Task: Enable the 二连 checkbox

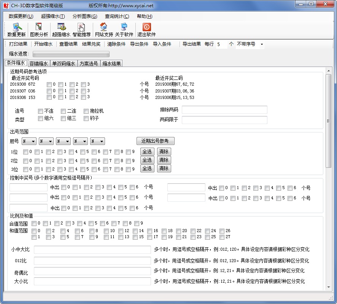Action: click(x=63, y=111)
